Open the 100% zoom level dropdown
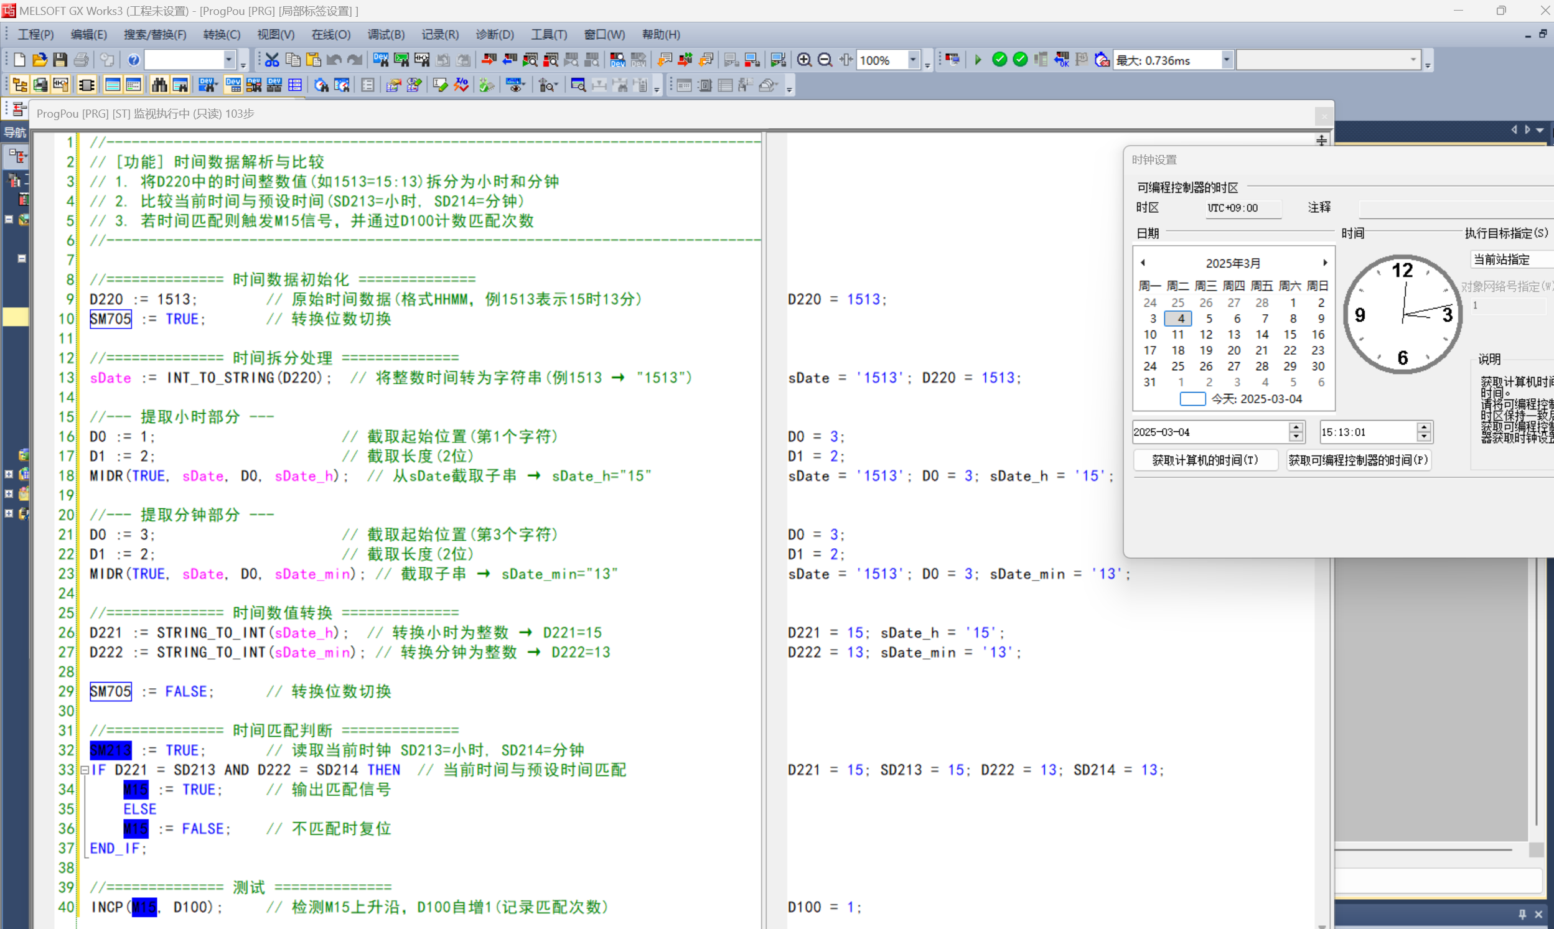This screenshot has width=1554, height=929. [914, 60]
